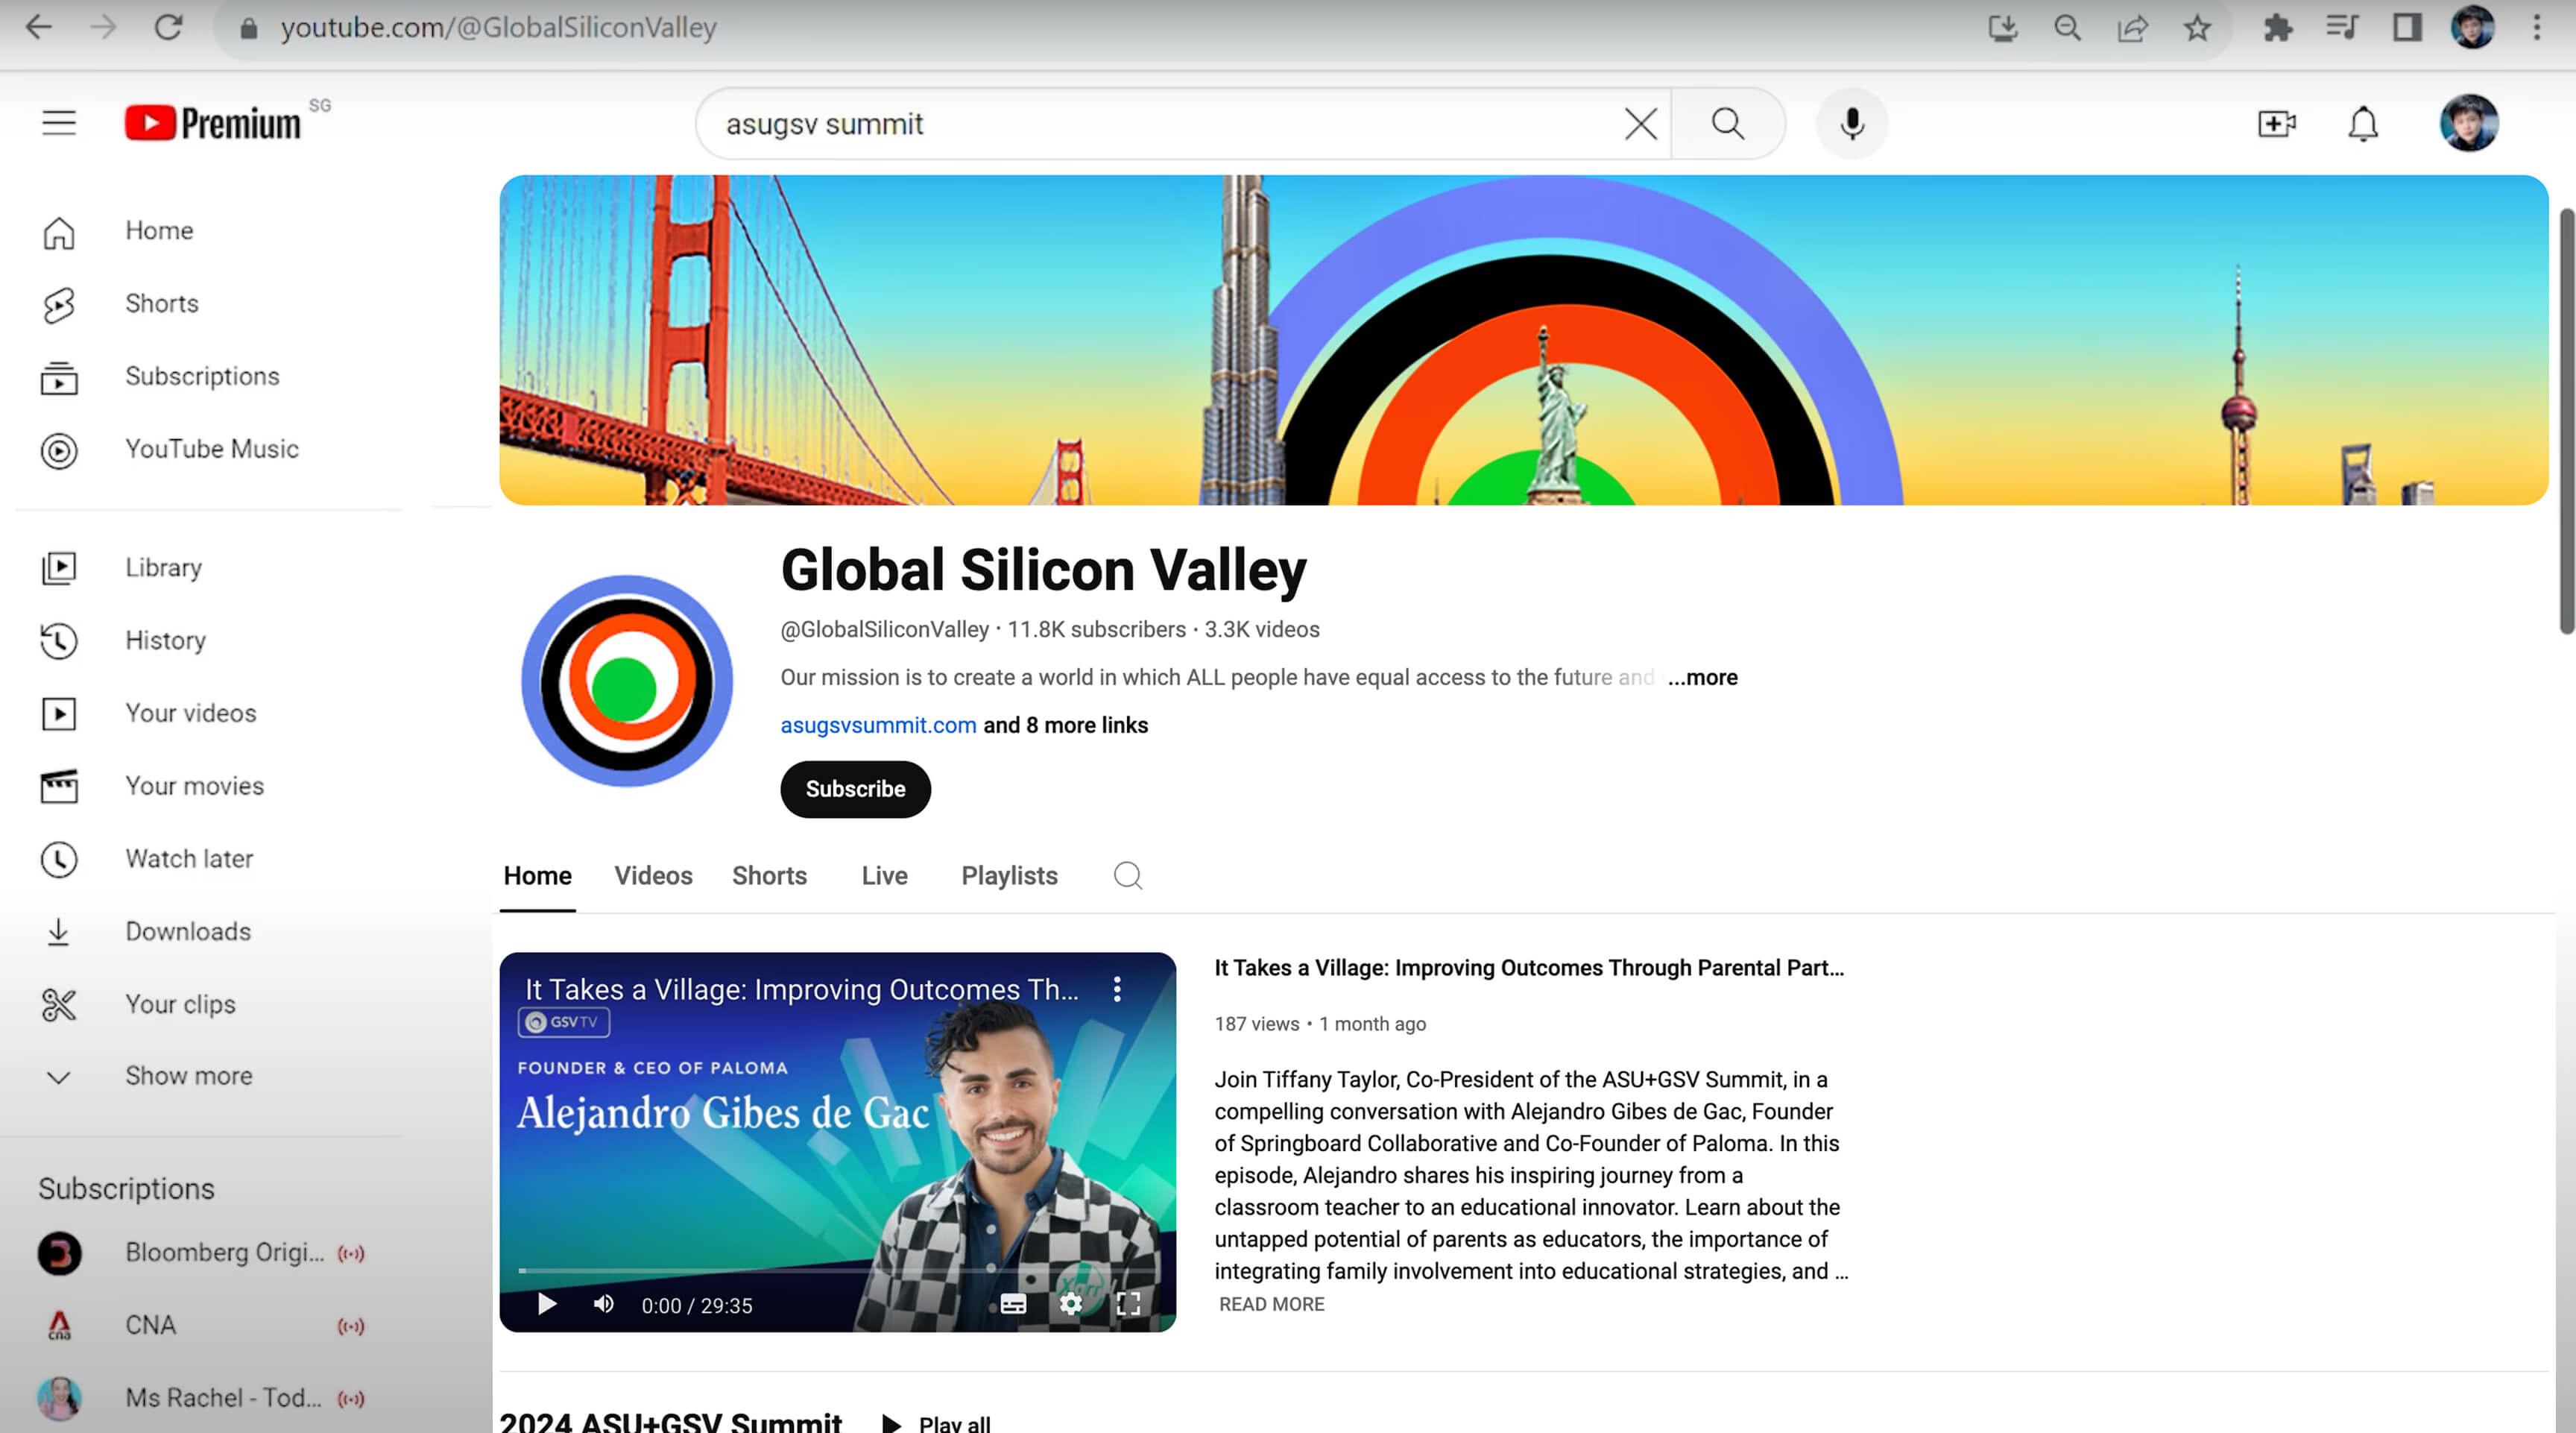Clear the search box with X
The width and height of the screenshot is (2576, 1433).
[x=1640, y=124]
